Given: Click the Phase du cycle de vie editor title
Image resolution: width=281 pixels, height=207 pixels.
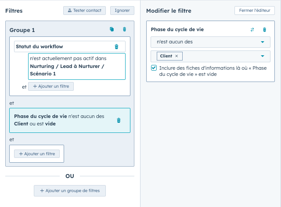Looking at the screenshot, I should coord(177,29).
